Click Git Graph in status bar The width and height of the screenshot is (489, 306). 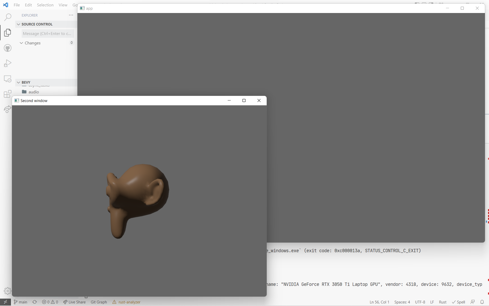(99, 302)
